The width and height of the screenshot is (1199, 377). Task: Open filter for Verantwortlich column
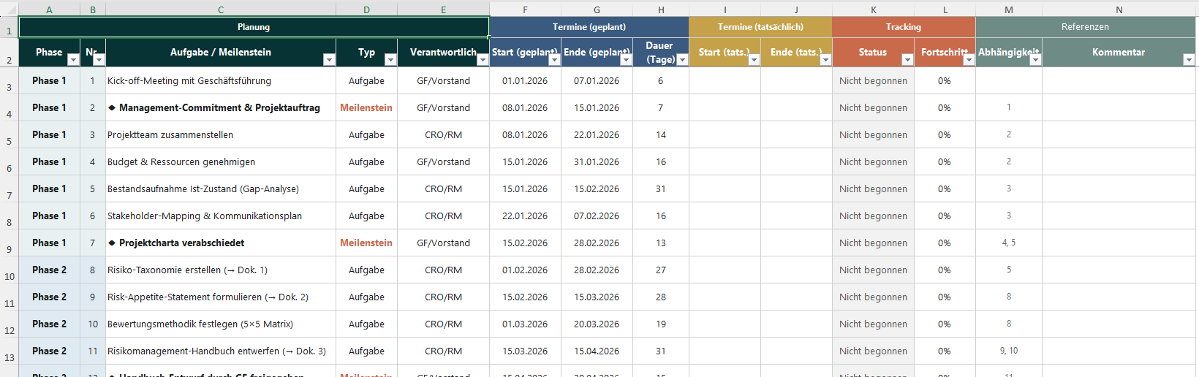pos(483,60)
